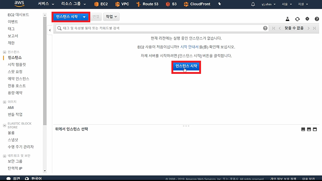The image size is (322, 181).
Task: Open 서울 region dropdown
Action: (287, 4)
